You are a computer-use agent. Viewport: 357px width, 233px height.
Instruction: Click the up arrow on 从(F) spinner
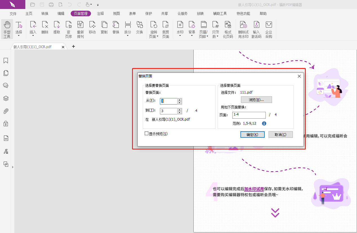(x=179, y=100)
